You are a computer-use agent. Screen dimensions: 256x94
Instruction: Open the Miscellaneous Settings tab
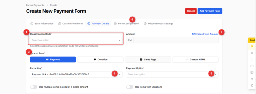(158, 23)
